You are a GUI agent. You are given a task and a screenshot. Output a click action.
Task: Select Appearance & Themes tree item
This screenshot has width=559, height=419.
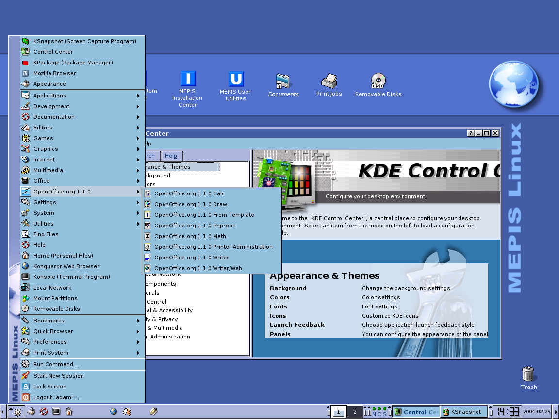(182, 167)
